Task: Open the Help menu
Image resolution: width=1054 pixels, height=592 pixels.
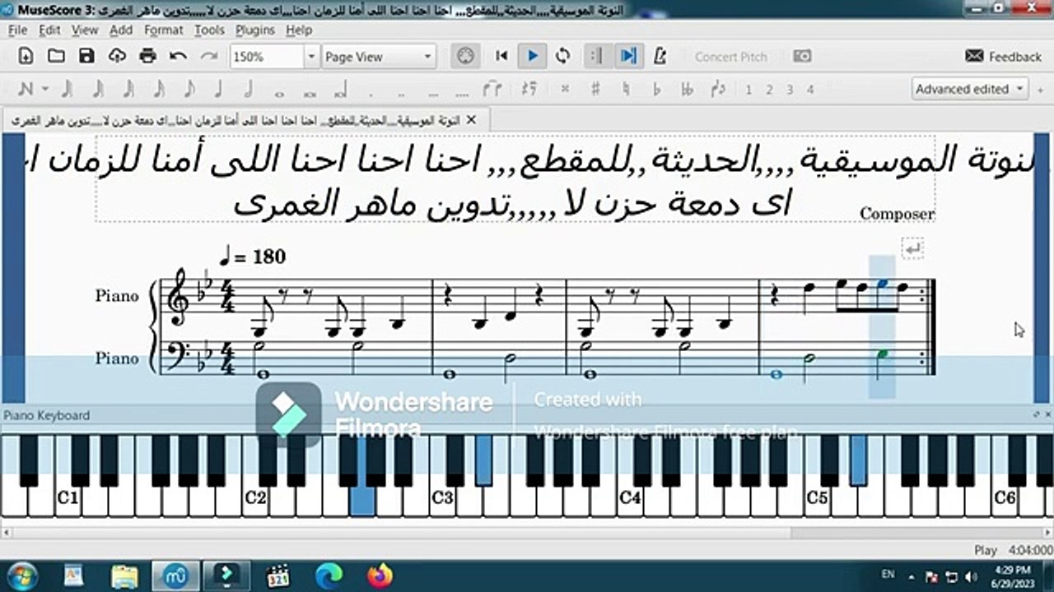Action: click(299, 30)
